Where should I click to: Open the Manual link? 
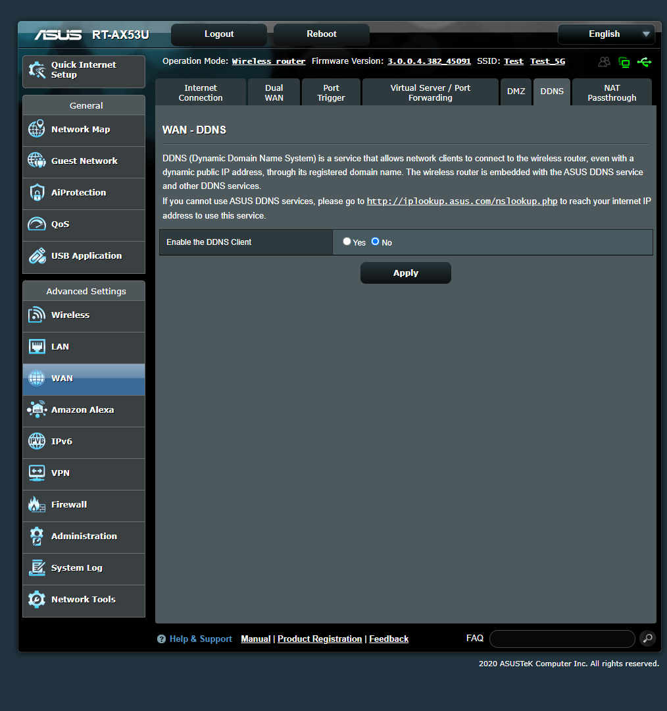[256, 639]
